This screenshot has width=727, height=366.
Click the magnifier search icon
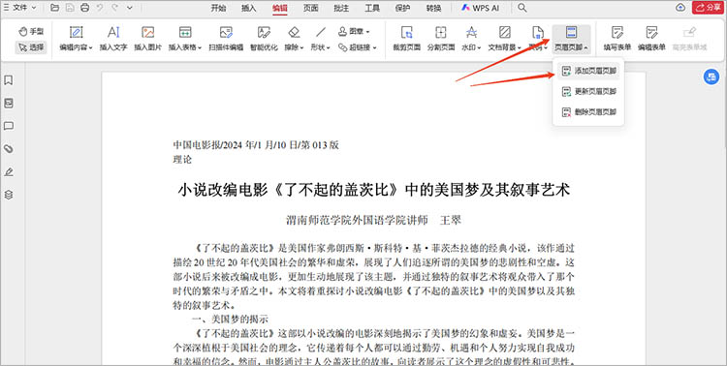point(522,8)
